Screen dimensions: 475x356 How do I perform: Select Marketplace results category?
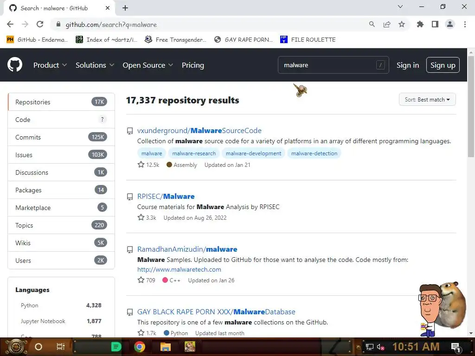point(61,207)
